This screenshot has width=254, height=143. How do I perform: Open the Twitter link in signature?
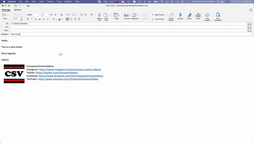[x=57, y=73]
